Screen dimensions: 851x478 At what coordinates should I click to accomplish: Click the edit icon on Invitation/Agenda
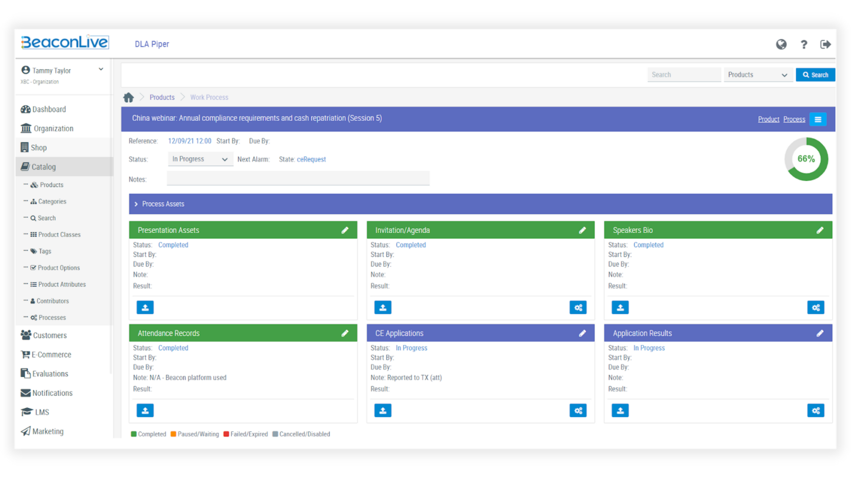pos(583,230)
